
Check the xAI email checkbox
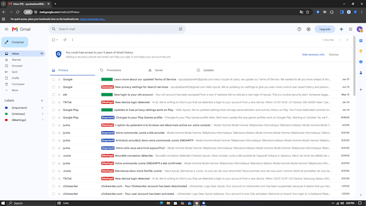[x=53, y=95]
